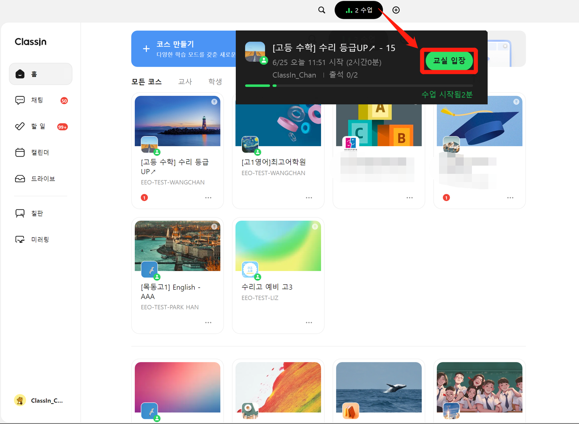
Task: Click the 출석 0/2 attendance text
Action: click(343, 75)
